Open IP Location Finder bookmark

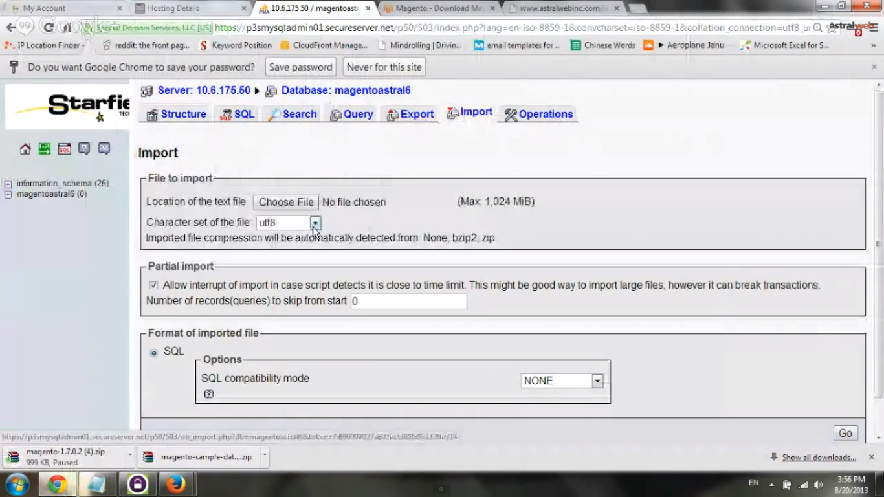click(x=45, y=45)
